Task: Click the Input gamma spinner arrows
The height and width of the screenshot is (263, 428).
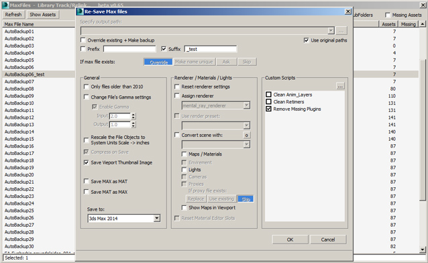Action: [x=133, y=116]
